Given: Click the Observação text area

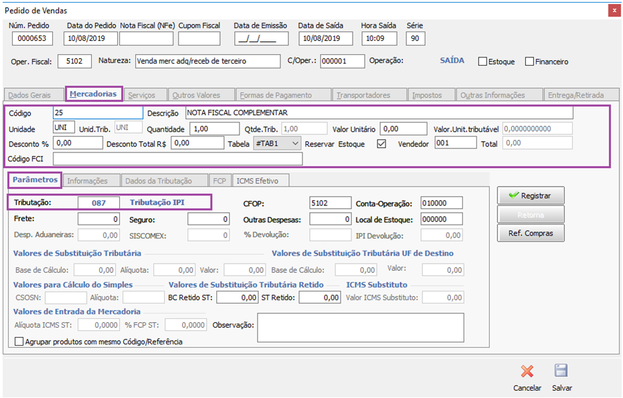Looking at the screenshot, I should [360, 328].
